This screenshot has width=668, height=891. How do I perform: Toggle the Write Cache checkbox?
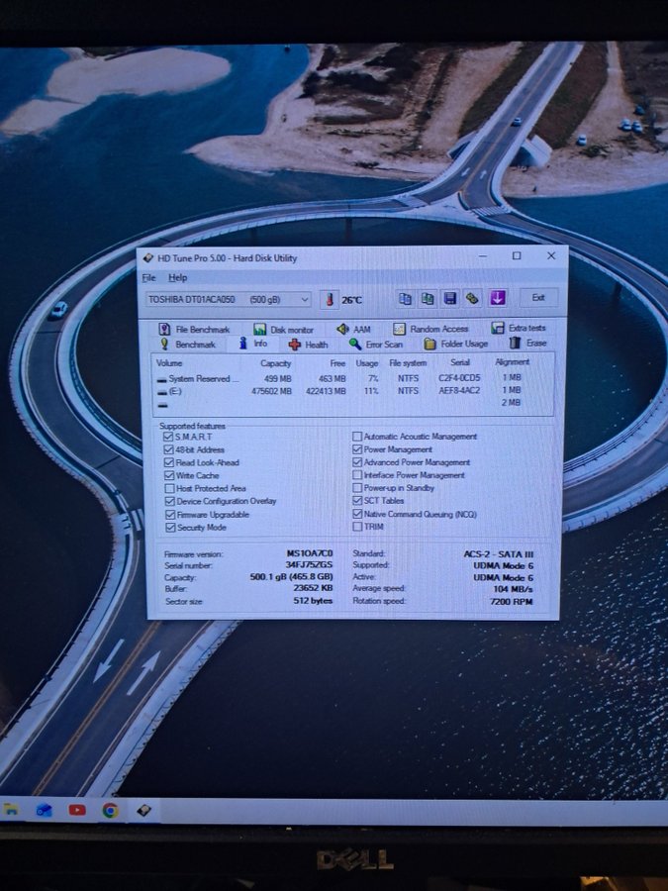point(168,475)
